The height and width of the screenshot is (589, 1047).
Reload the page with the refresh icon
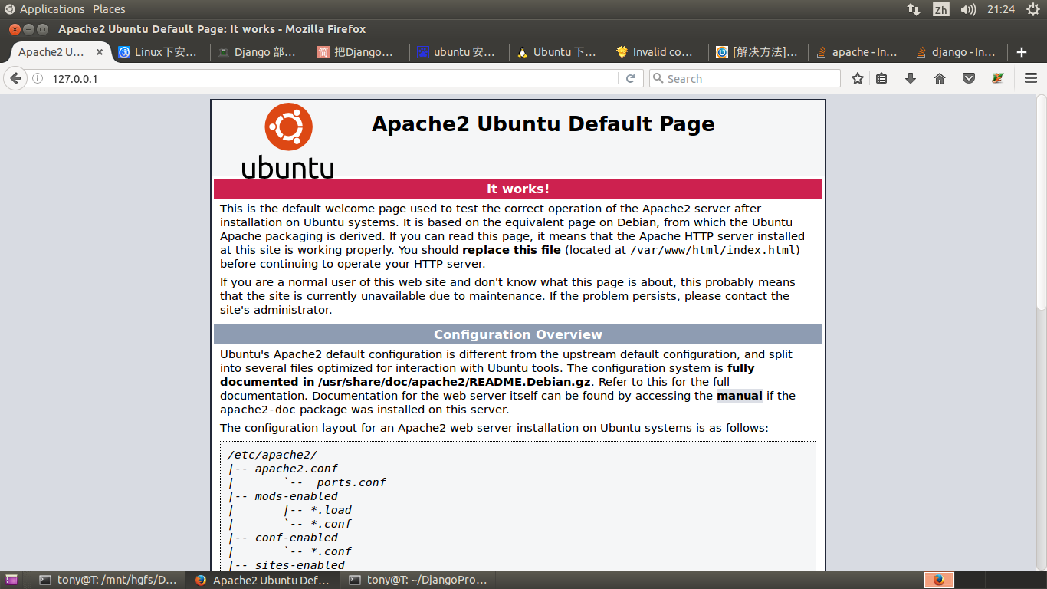(x=630, y=78)
